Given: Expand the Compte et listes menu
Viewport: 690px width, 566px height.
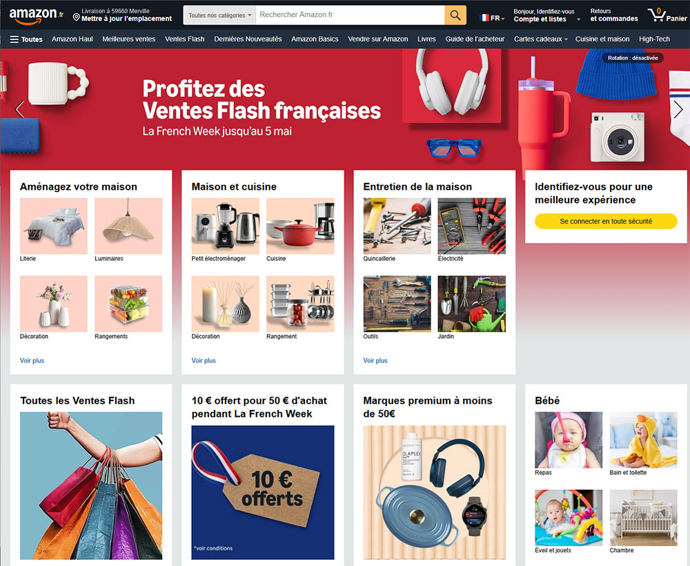Looking at the screenshot, I should tap(546, 15).
